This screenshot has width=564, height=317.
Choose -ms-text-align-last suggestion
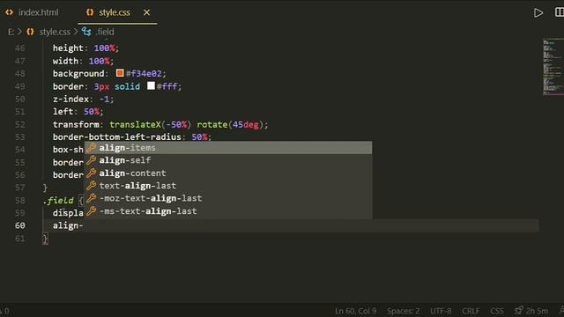[x=228, y=211]
